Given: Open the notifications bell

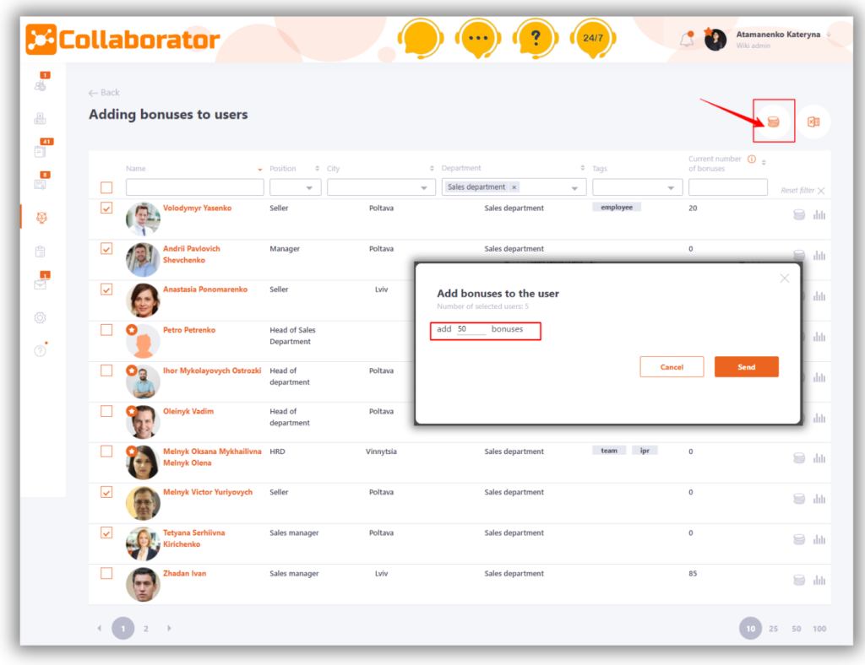Looking at the screenshot, I should [x=687, y=39].
